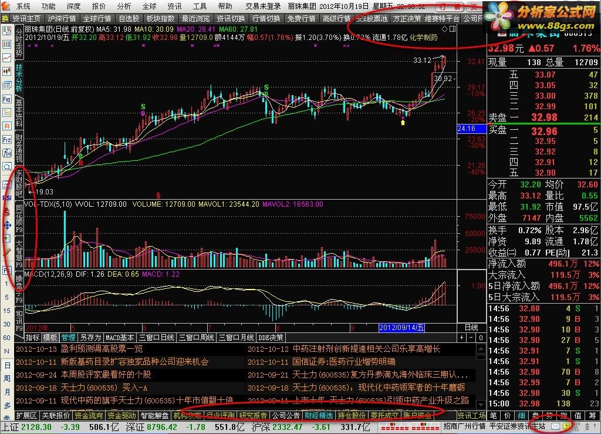Select the 1-minute period button

(6, 284)
